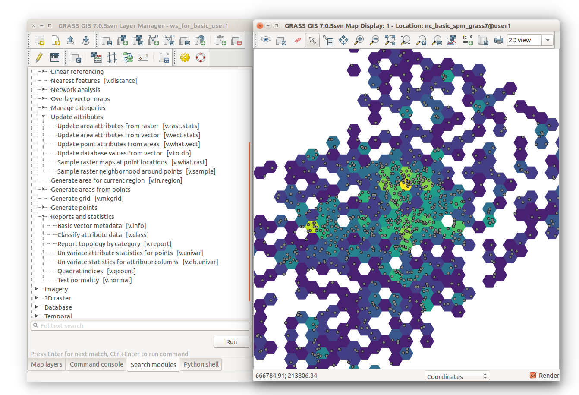Select Nearest features [v.distance] module
579x395 pixels.
(x=94, y=81)
